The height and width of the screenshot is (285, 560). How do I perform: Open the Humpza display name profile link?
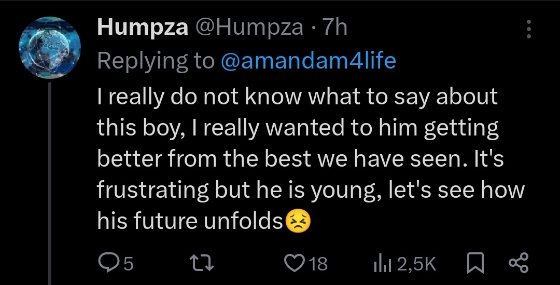pyautogui.click(x=143, y=27)
